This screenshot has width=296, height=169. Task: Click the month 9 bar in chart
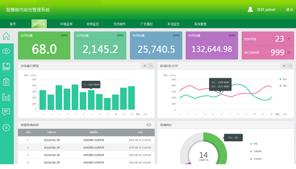107,104
